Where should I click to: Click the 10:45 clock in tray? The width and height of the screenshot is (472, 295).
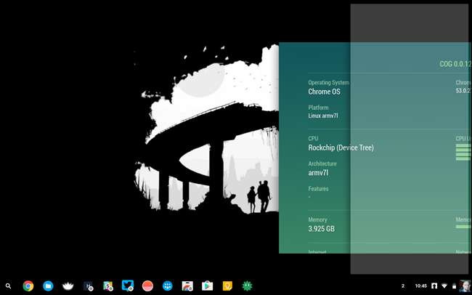pos(421,286)
